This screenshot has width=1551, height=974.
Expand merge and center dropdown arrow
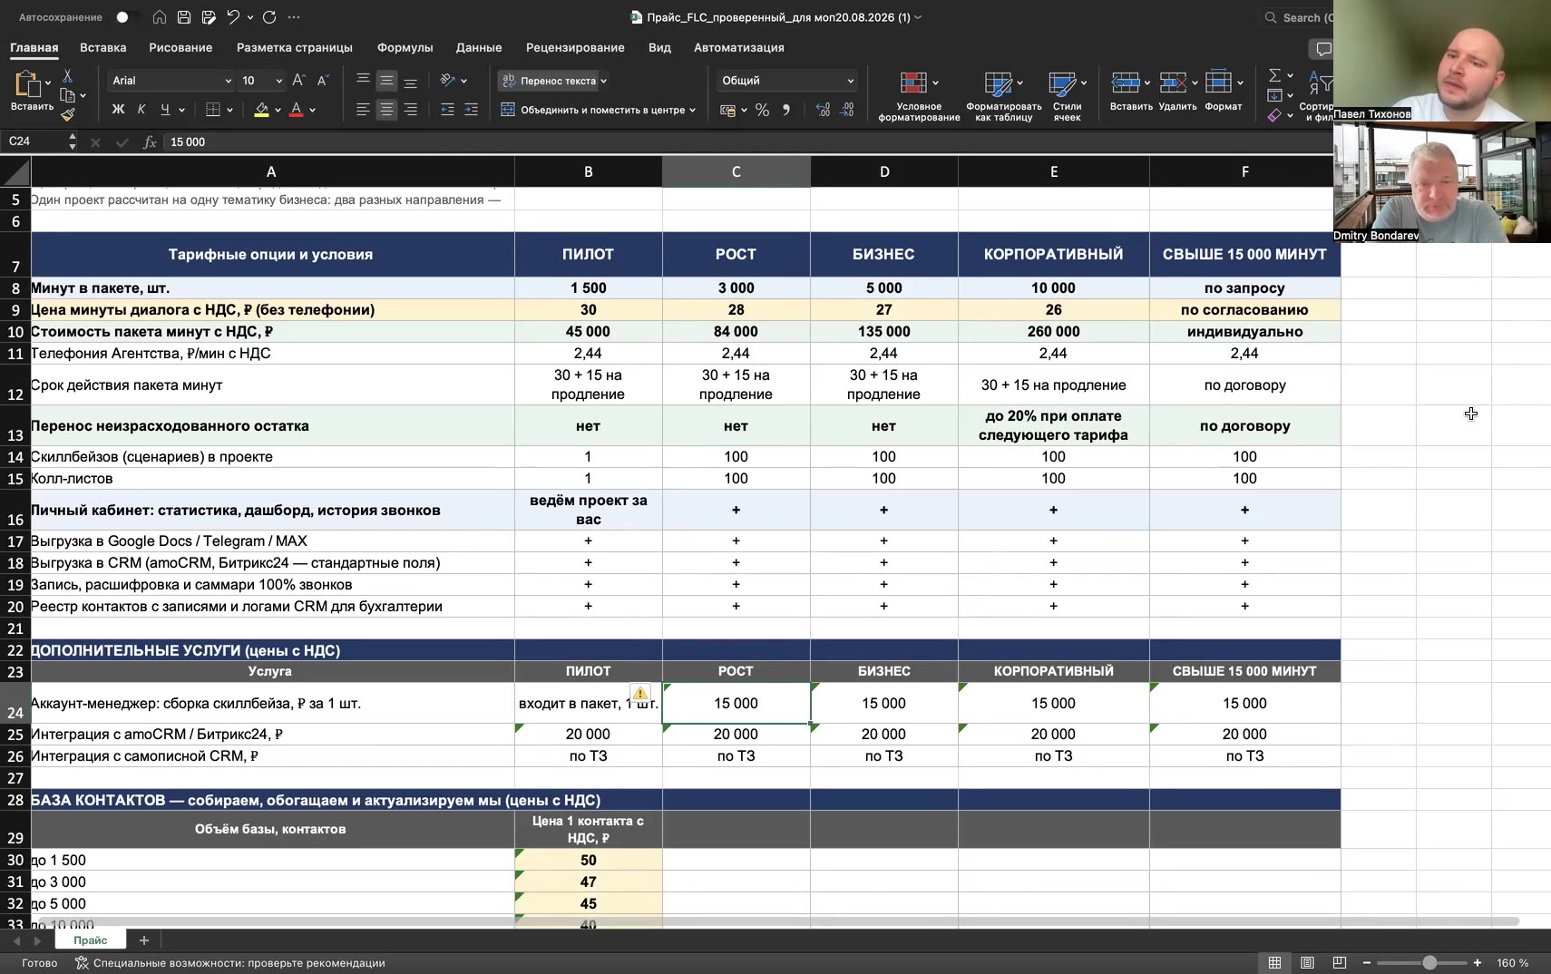coord(692,111)
